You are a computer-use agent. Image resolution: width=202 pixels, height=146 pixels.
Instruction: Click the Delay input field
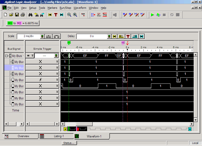click(x=92, y=36)
